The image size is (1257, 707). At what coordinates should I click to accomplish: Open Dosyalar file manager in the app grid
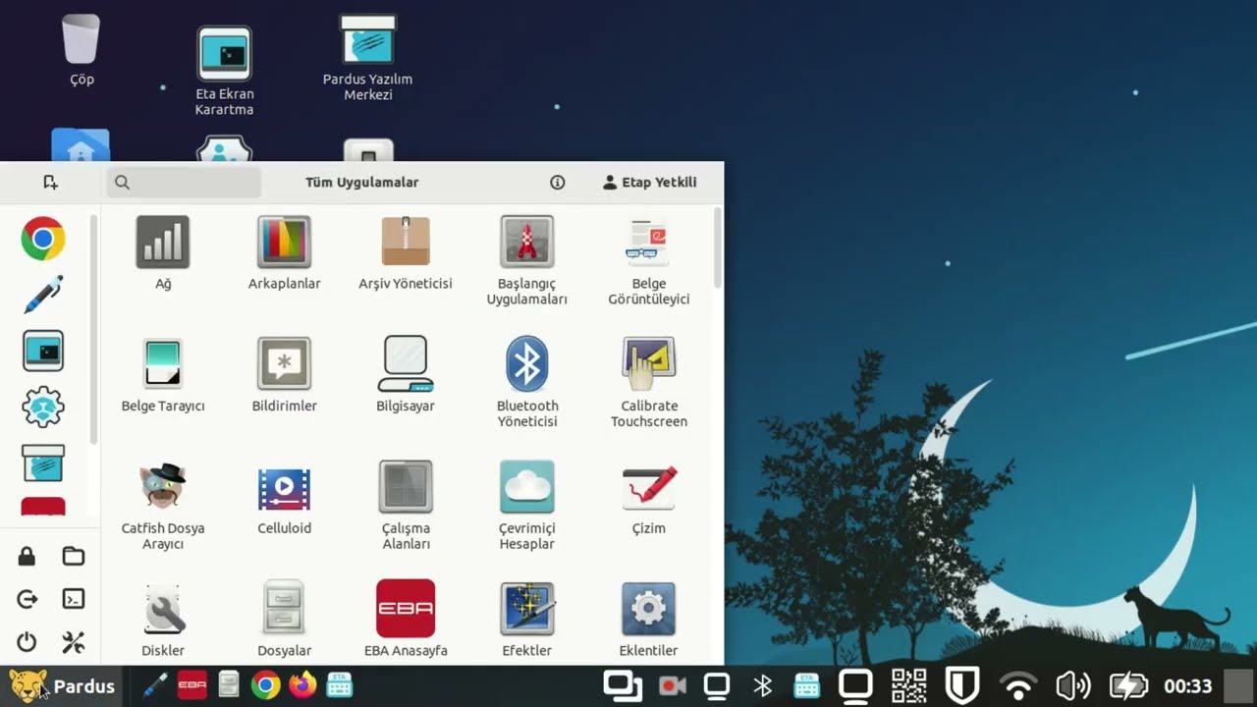pos(284,620)
